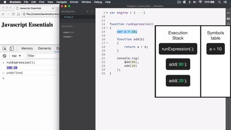Open the Javascript project dropdown
Viewport: 231px width, 130px height.
[x=67, y=26]
